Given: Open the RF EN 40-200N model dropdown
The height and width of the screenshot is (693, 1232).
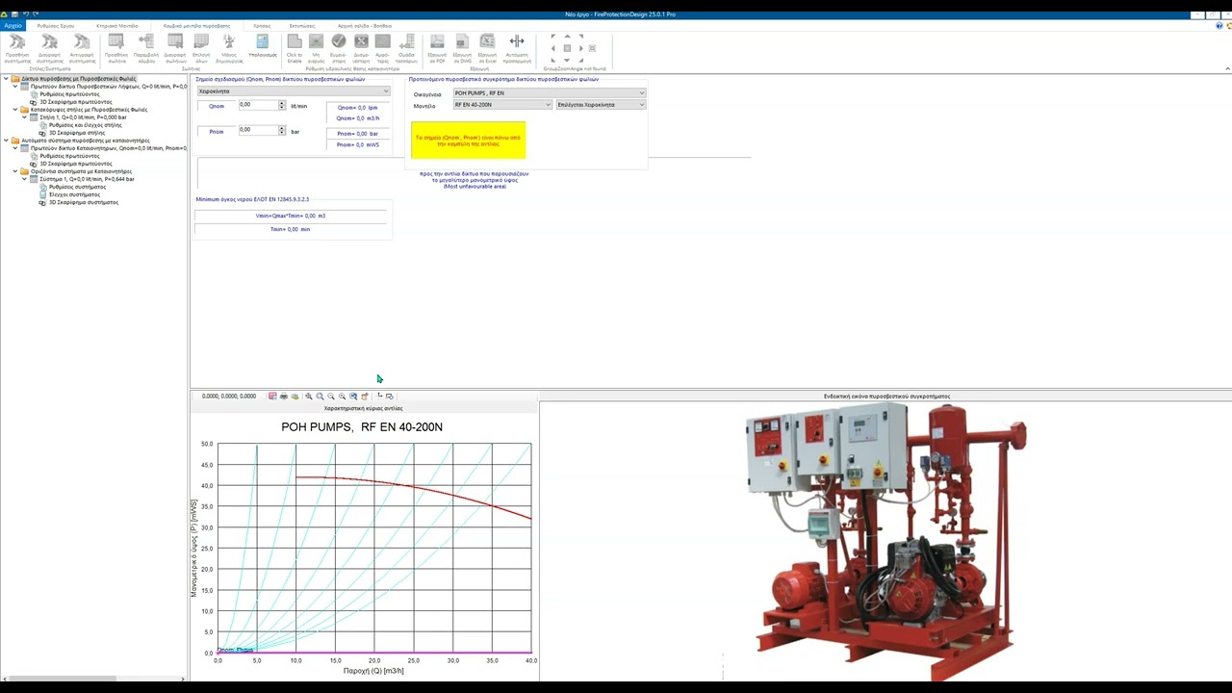Looking at the screenshot, I should pyautogui.click(x=502, y=104).
